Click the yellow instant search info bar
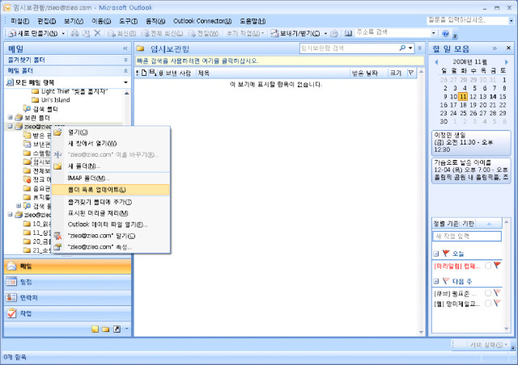 click(x=279, y=61)
